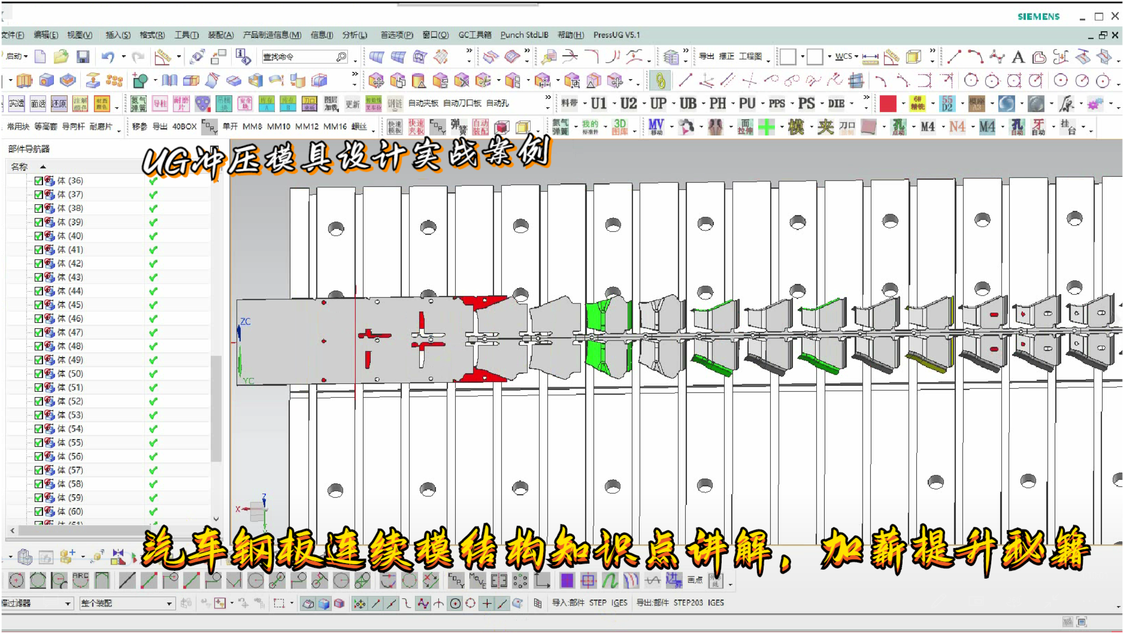Toggle the 体 (43) visibility checkbox
The image size is (1123, 633).
(x=38, y=277)
